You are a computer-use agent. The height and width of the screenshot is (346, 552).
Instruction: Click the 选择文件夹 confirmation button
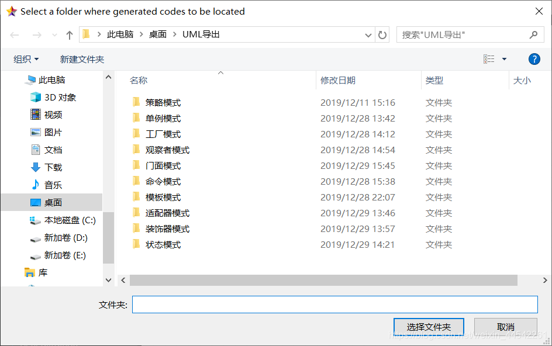click(x=429, y=326)
